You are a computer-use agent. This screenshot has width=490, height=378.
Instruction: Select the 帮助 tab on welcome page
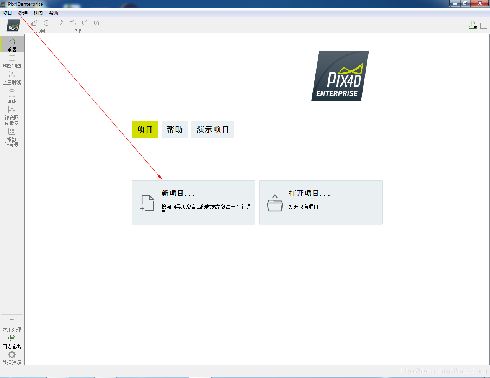175,129
